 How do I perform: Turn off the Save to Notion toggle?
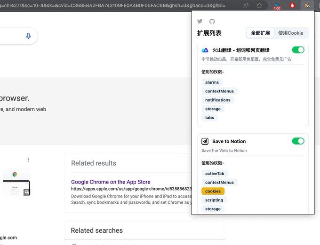(298, 141)
